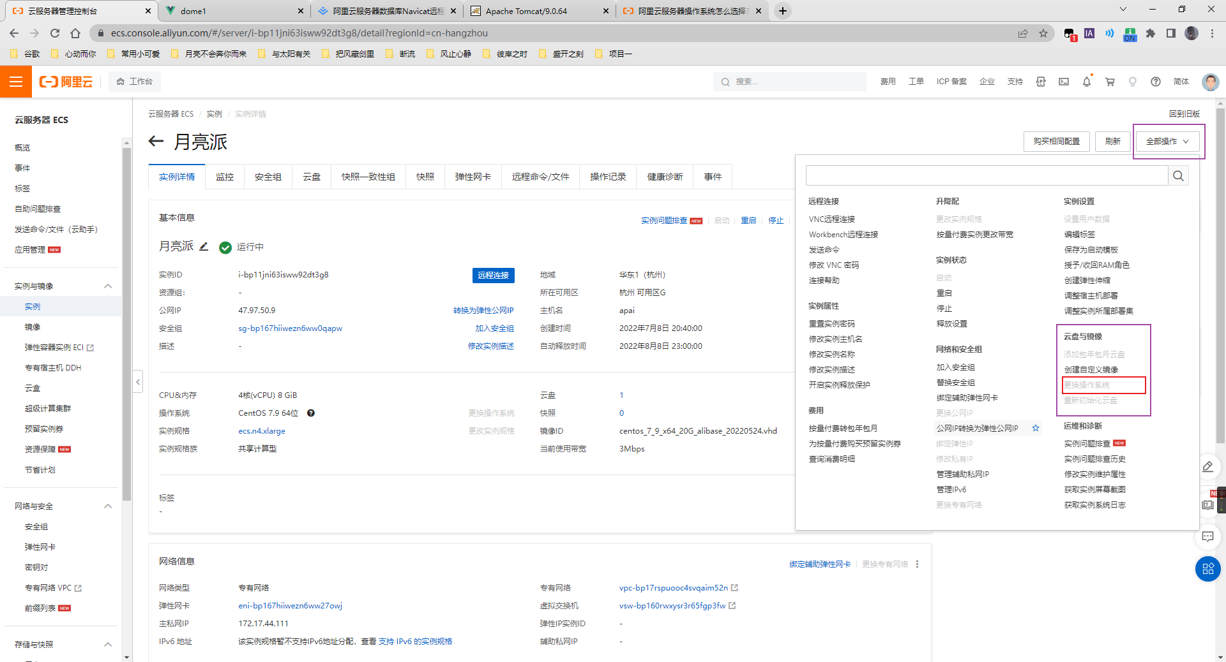Click the blue 远程连接 button
Viewport: 1226px width, 662px height.
[x=494, y=275]
